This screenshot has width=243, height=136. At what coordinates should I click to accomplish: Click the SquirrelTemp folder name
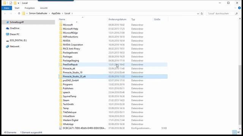tap(69, 96)
